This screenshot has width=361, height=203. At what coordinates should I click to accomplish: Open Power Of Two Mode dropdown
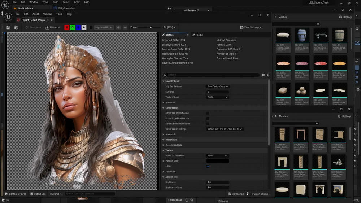pyautogui.click(x=218, y=156)
